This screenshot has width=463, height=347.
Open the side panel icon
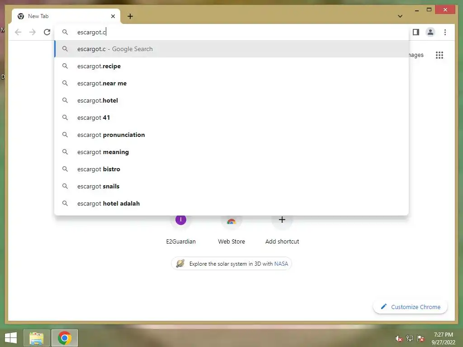(x=416, y=32)
